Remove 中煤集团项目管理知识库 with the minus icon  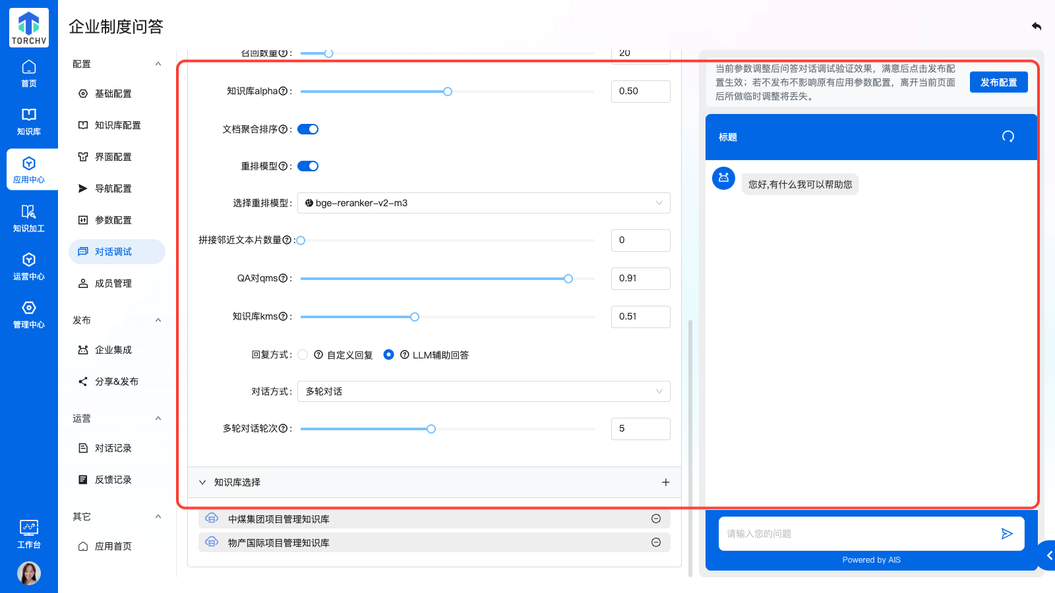[x=655, y=519]
